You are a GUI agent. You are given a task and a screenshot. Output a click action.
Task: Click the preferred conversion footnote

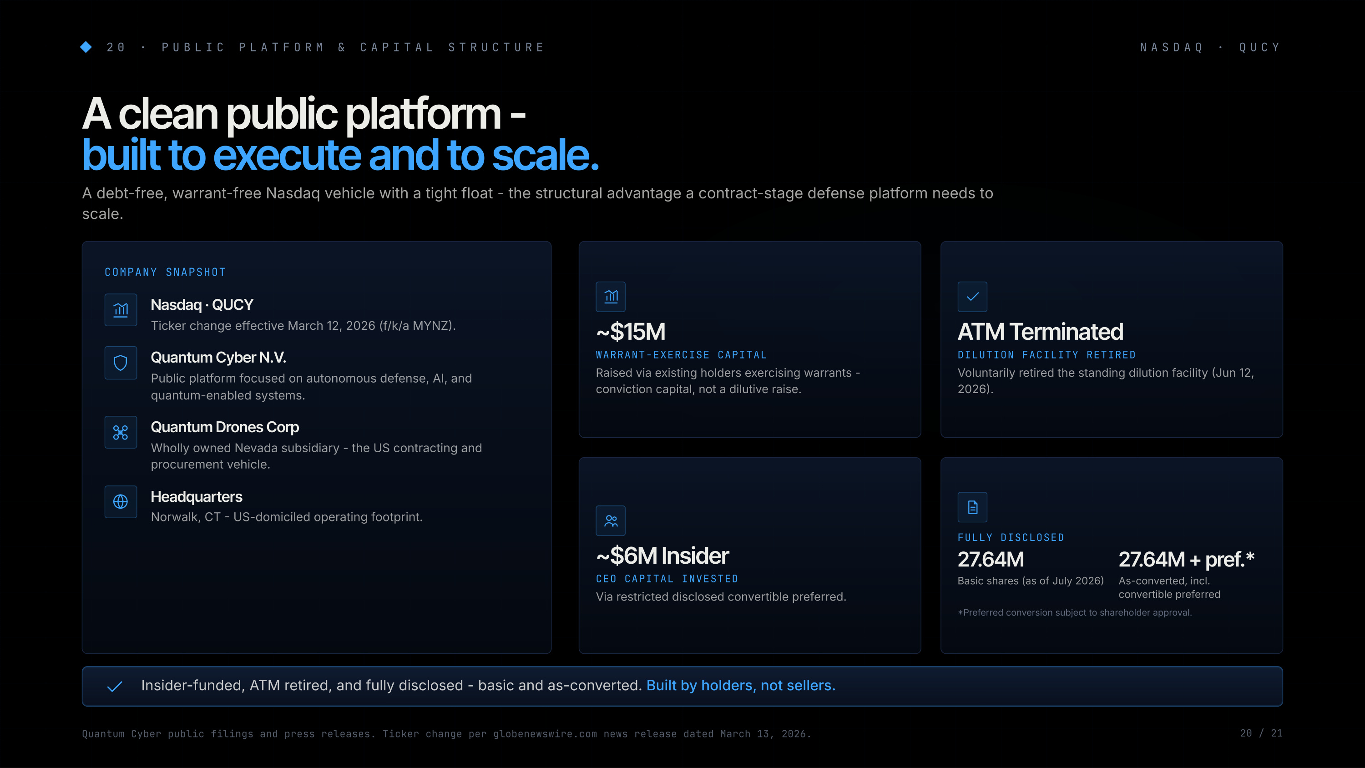[1075, 613]
